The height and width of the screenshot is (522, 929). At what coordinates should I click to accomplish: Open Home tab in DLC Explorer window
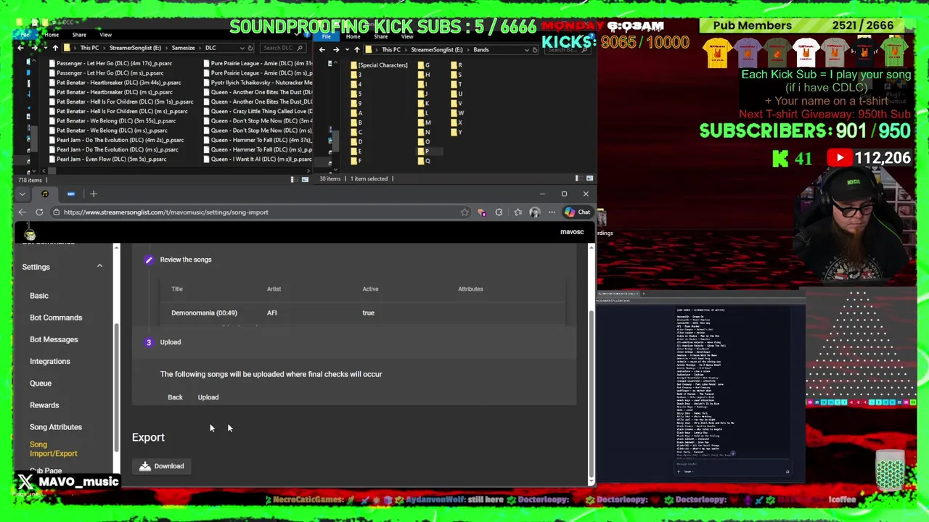tap(51, 35)
